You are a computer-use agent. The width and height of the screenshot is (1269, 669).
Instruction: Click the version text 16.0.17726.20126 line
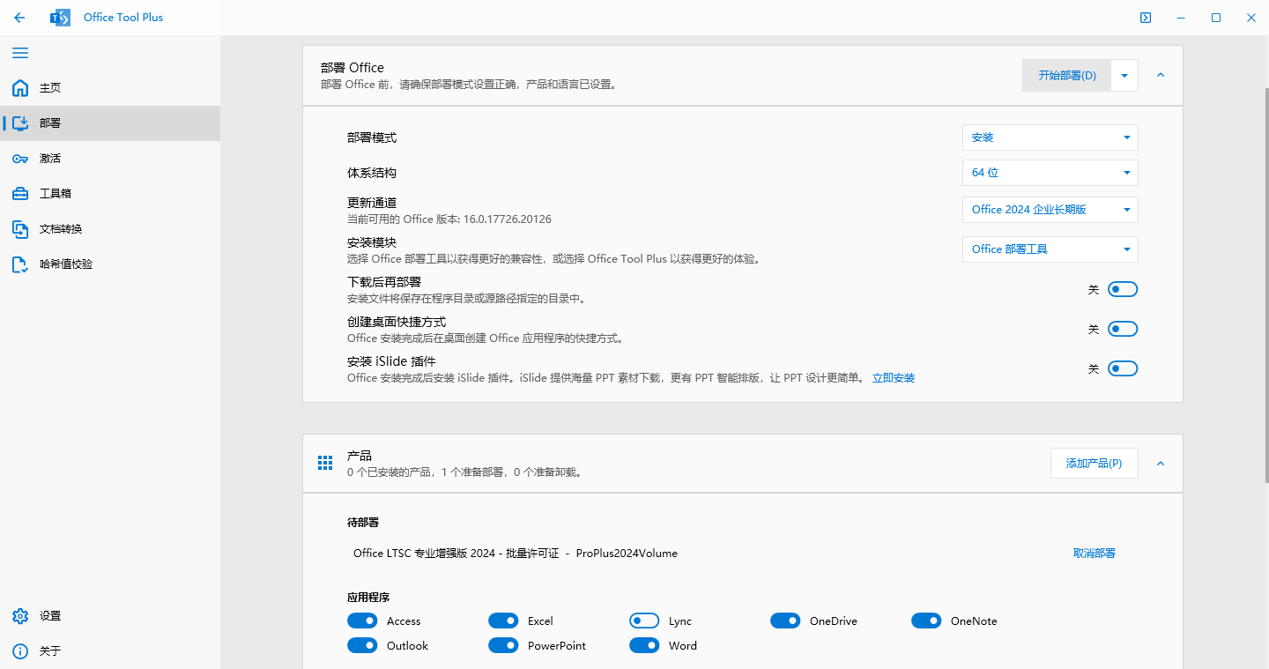(x=449, y=219)
